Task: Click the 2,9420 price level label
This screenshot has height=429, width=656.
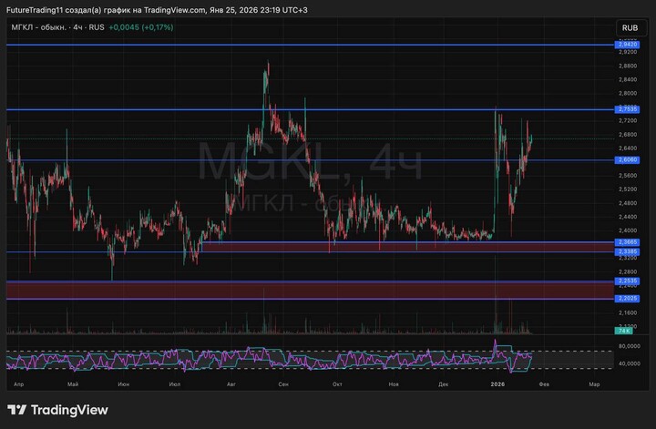Action: point(627,45)
